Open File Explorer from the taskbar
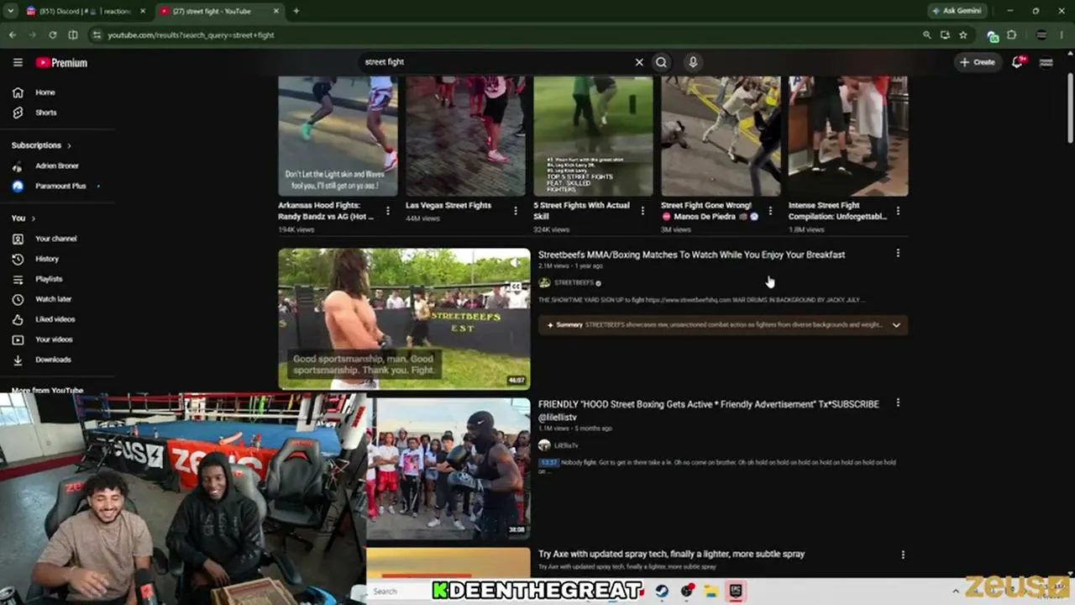The image size is (1075, 605). [711, 592]
